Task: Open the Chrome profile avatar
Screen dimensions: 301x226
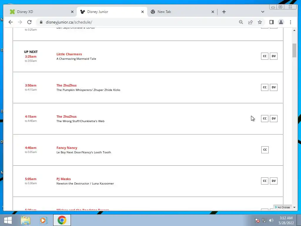Action: tap(281, 22)
